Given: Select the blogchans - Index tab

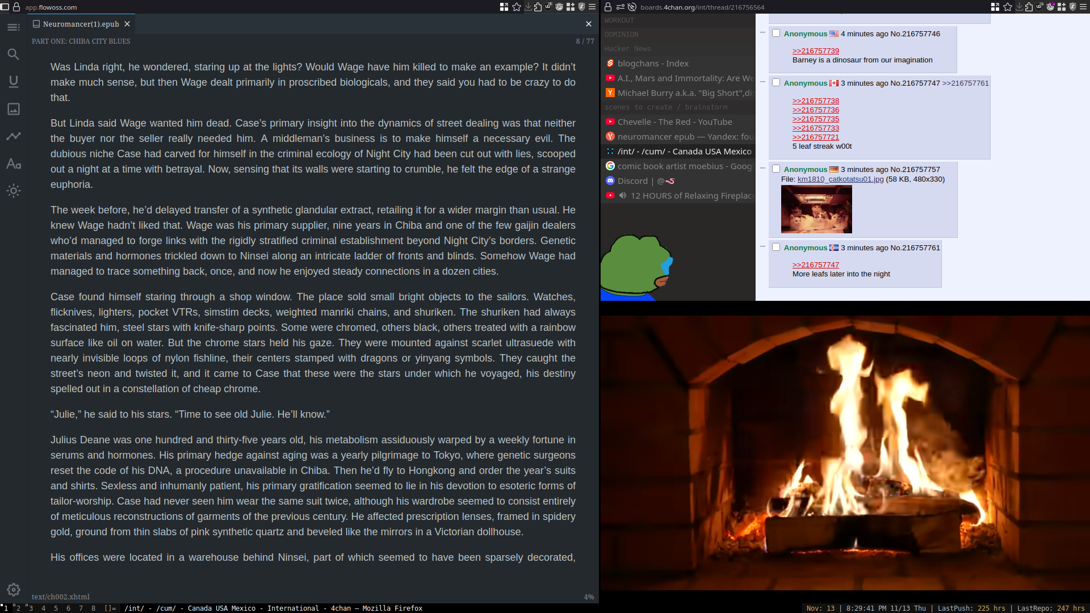Looking at the screenshot, I should point(653,64).
